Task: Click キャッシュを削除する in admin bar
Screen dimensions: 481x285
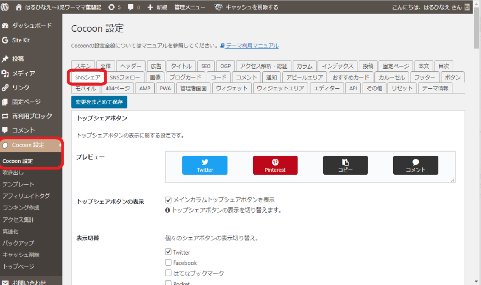Action: (x=252, y=7)
